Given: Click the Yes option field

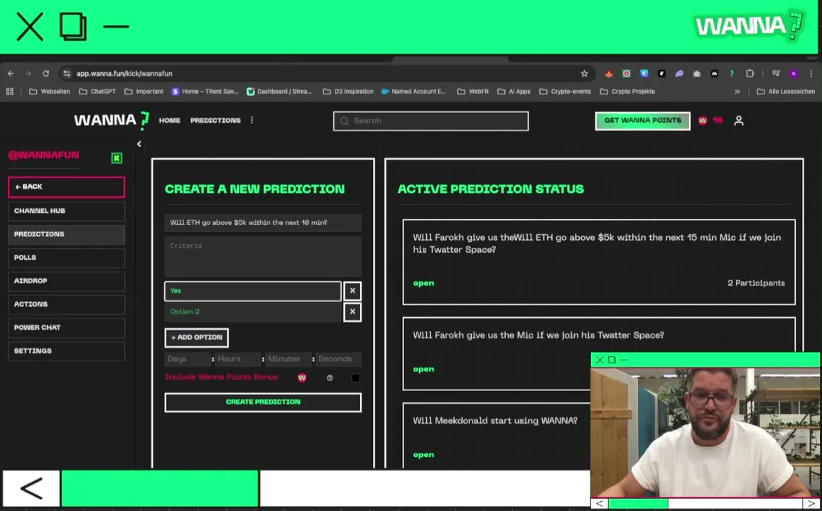Looking at the screenshot, I should 253,291.
